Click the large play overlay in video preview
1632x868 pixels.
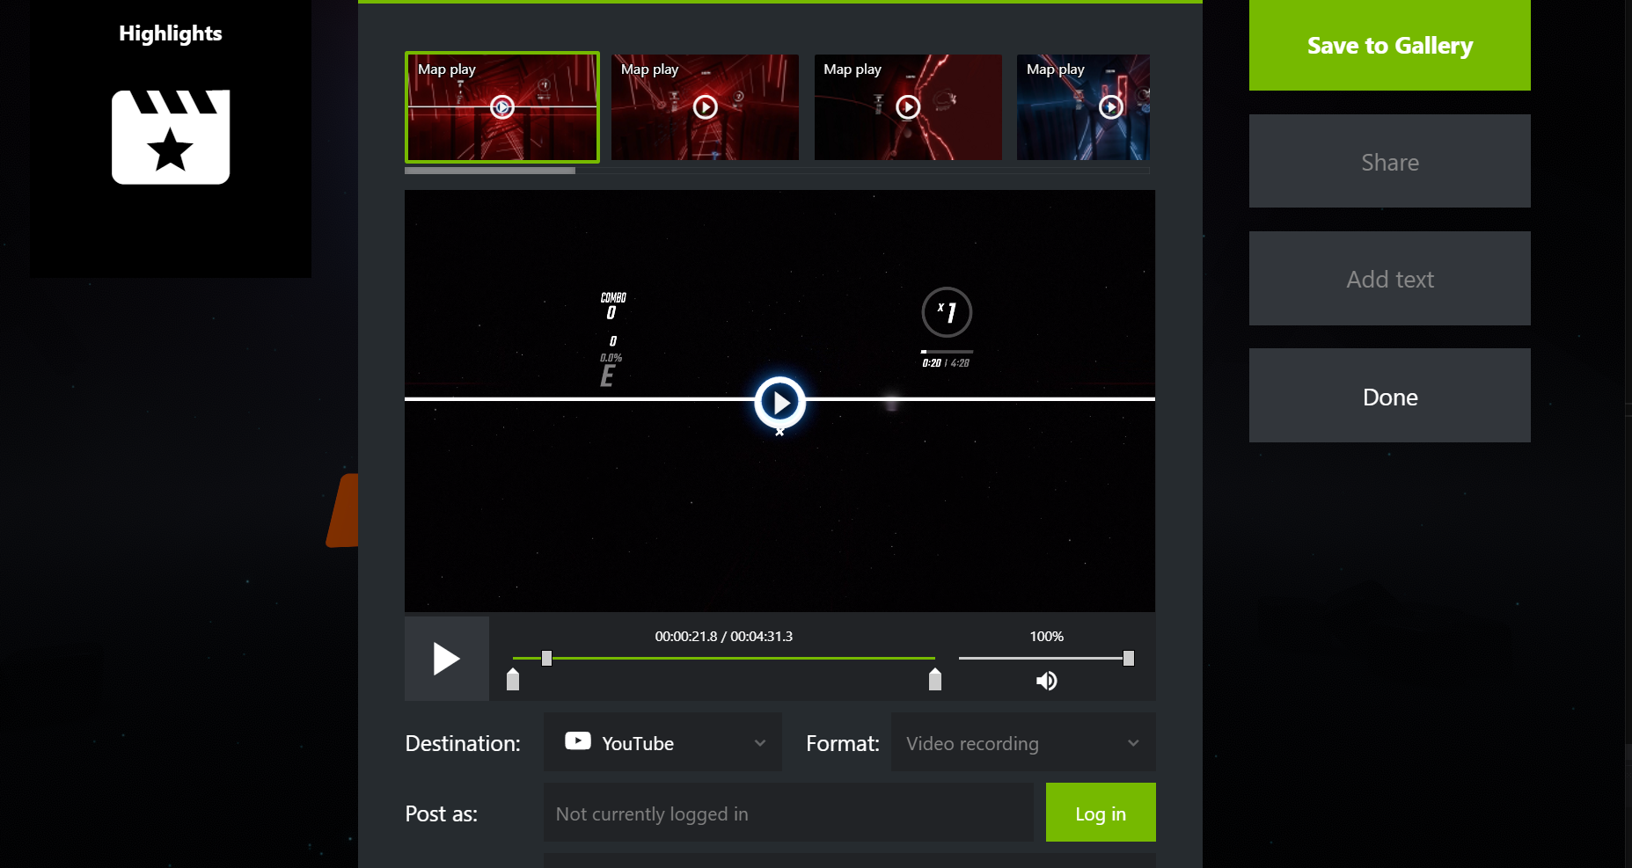pyautogui.click(x=779, y=402)
